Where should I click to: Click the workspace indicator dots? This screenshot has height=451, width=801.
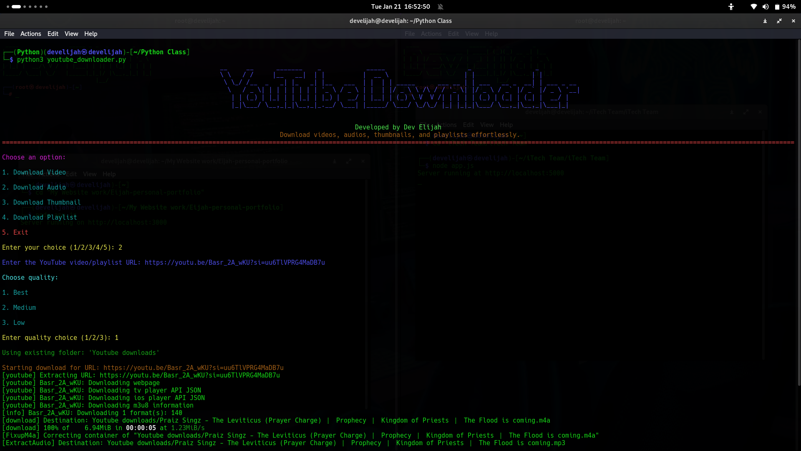tap(27, 7)
